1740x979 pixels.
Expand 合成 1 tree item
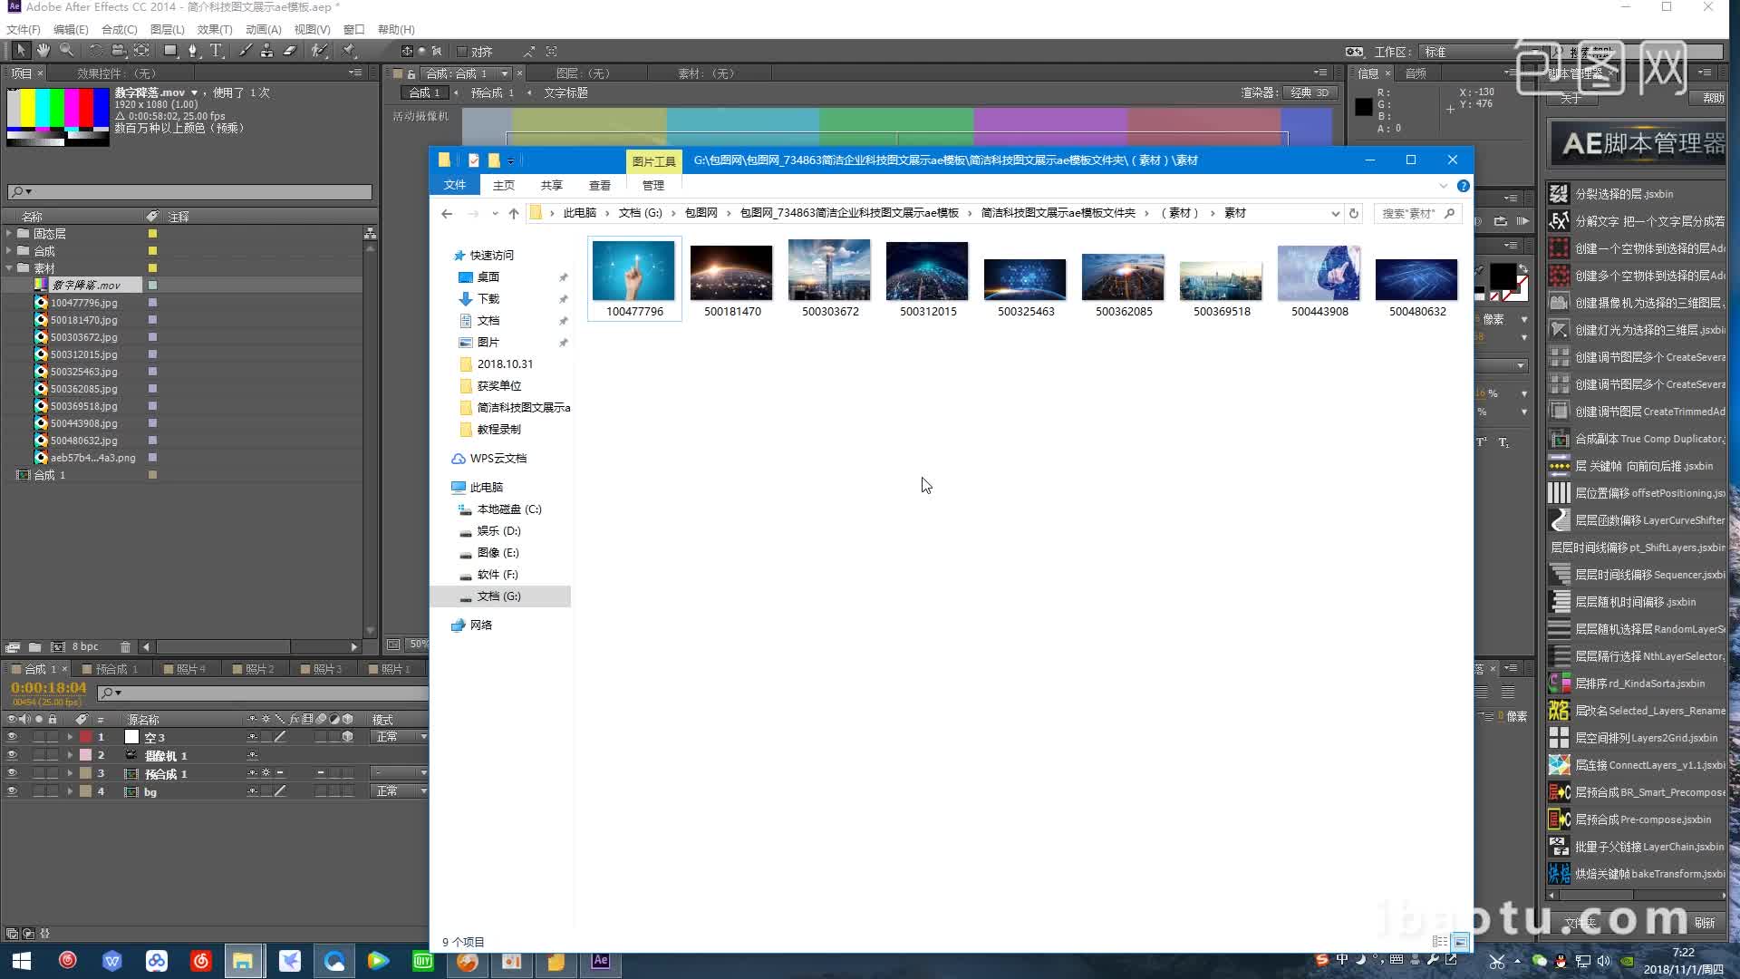pos(8,475)
